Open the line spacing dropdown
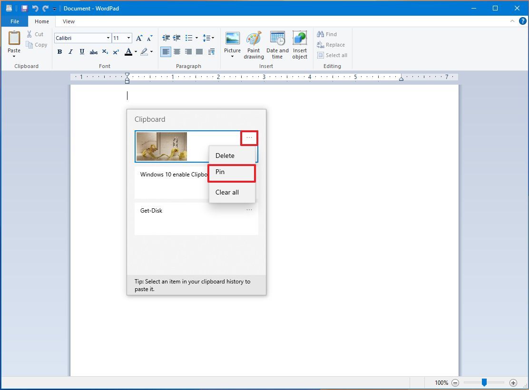Image resolution: width=529 pixels, height=390 pixels. [x=209, y=38]
